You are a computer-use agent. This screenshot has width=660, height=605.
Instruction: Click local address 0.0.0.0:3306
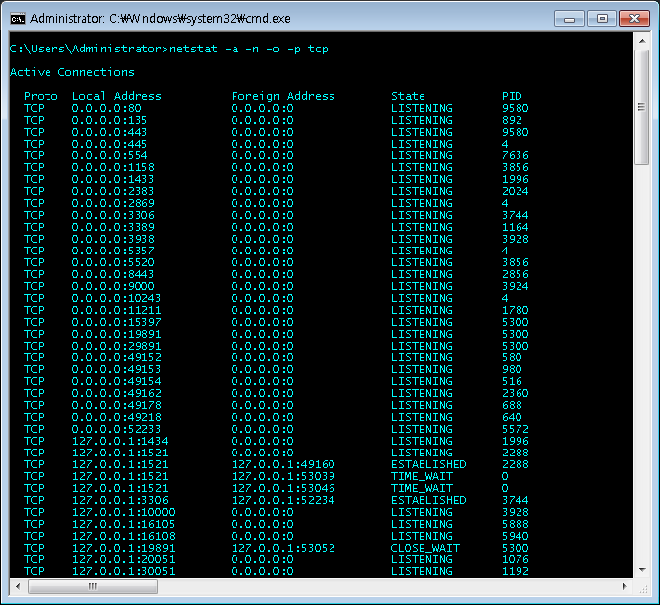click(113, 215)
